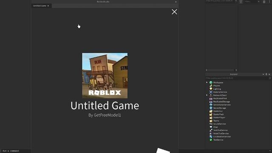Click the Filter Properties search field
Viewport: 272px width, 153px height.
(220, 1)
